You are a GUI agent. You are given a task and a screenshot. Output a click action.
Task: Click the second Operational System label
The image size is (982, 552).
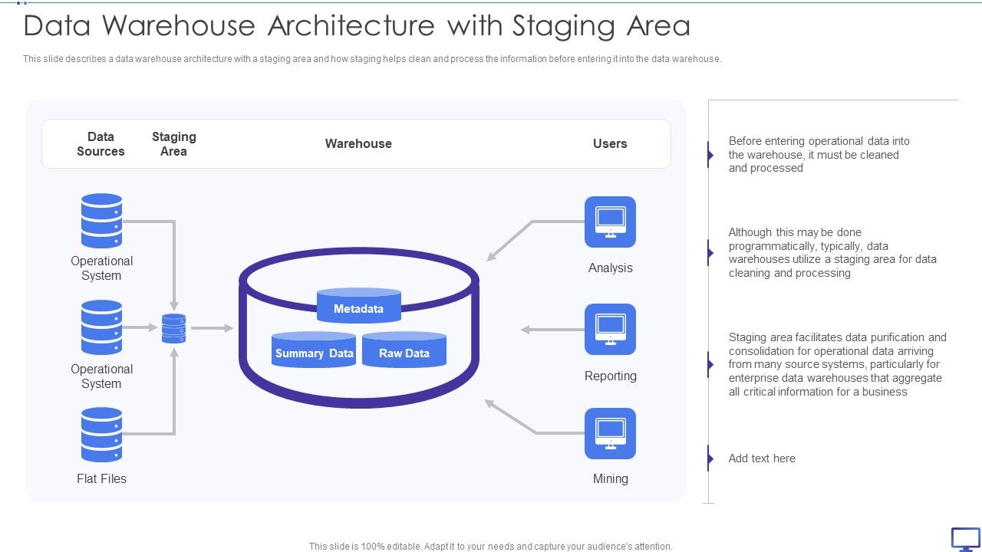pos(101,376)
